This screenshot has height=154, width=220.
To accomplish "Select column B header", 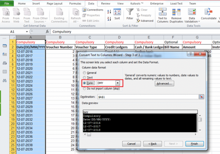I will pos(60,37).
